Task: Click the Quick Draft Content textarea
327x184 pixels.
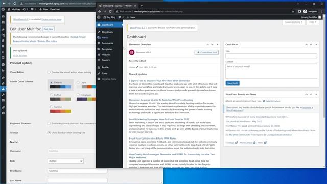Action: click(271, 71)
